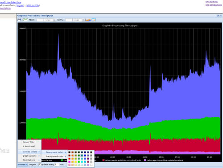The image size is (223, 168).
Task: Click the committedPoints legend label text
Action: [123, 160]
